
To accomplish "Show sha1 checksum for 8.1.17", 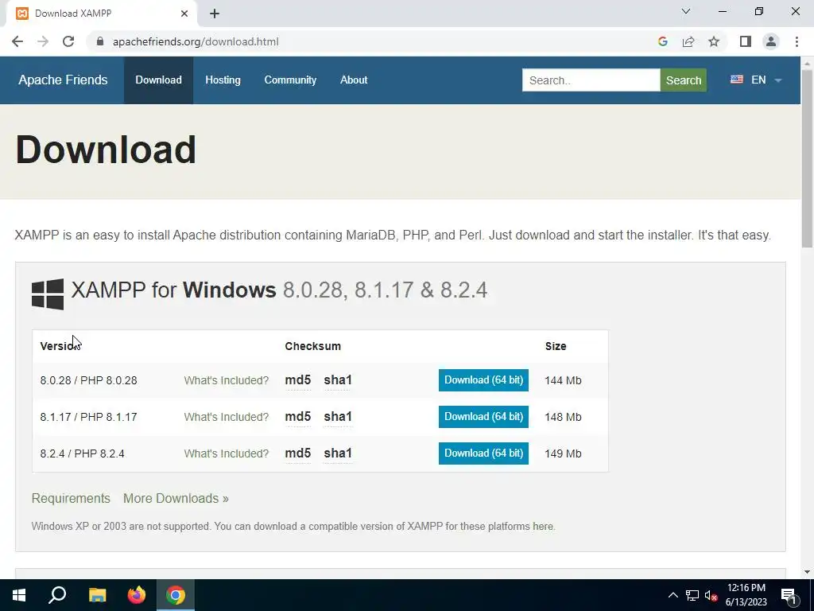I will coord(338,417).
